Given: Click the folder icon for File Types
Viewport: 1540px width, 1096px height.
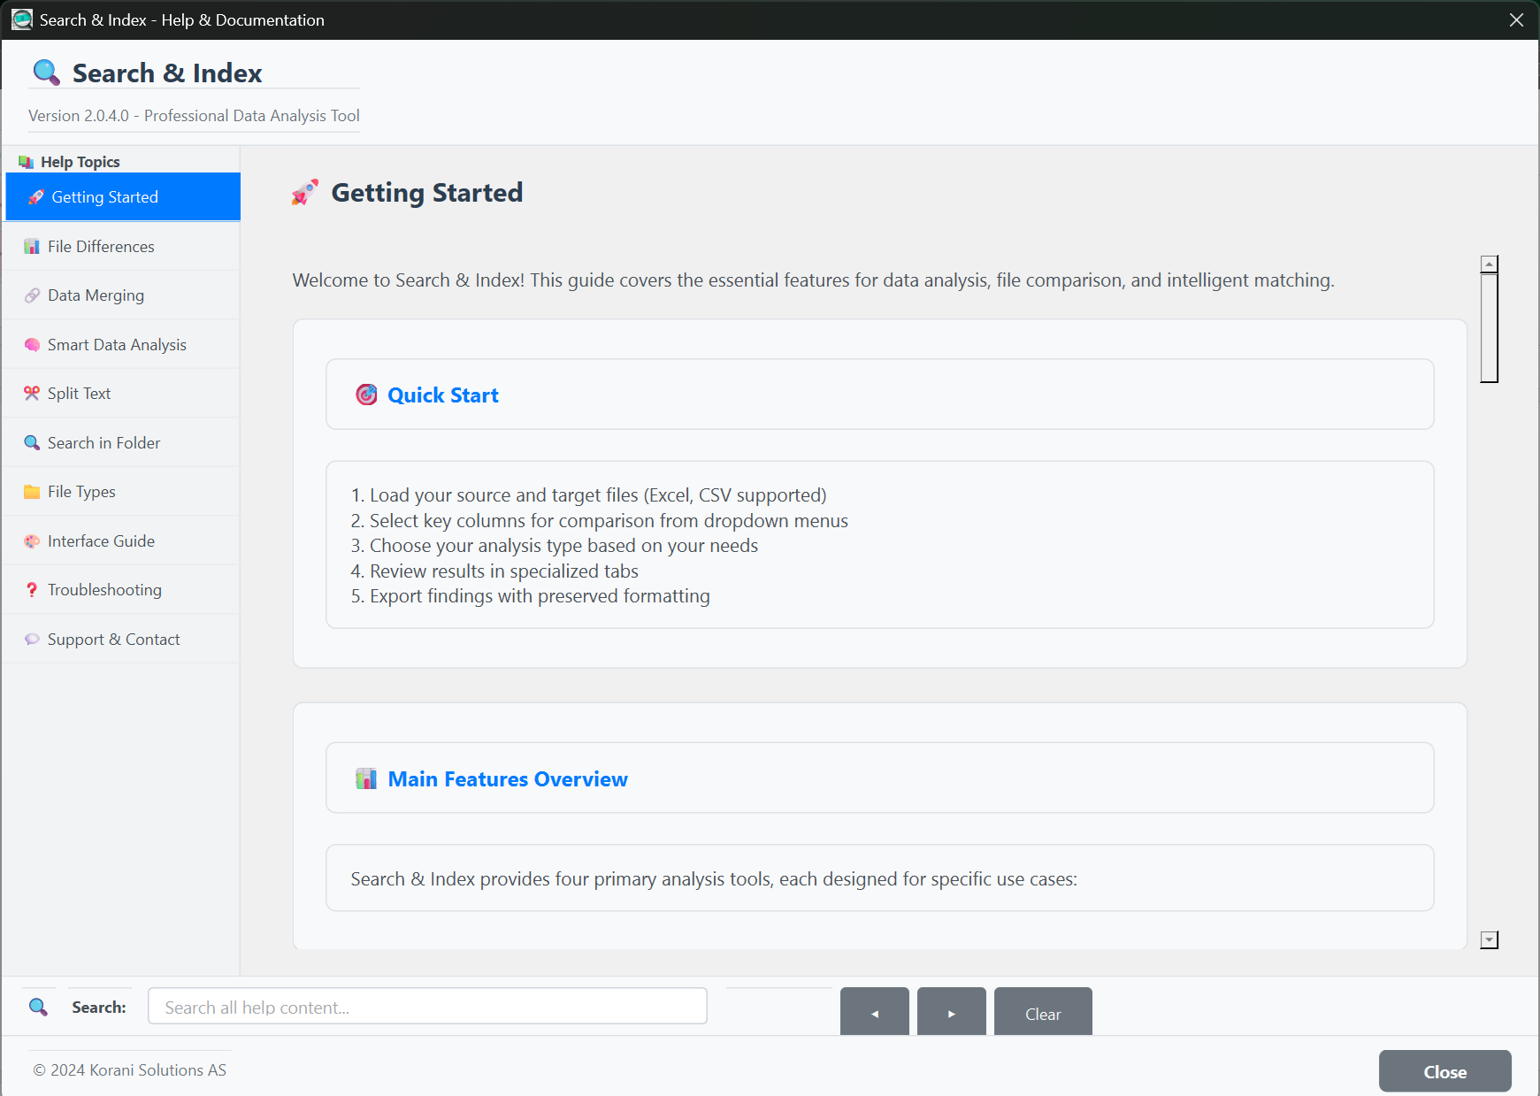Looking at the screenshot, I should [x=32, y=492].
